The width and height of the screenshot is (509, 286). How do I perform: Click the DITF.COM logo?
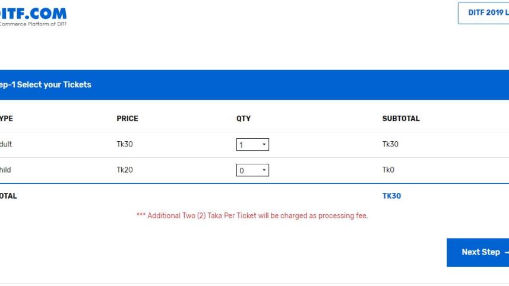[x=33, y=13]
